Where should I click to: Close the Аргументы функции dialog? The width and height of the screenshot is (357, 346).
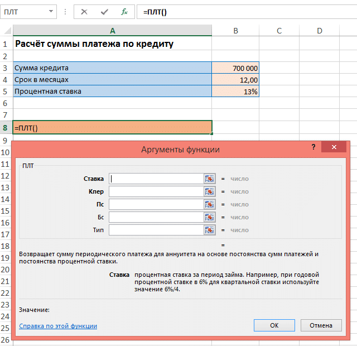(x=335, y=147)
